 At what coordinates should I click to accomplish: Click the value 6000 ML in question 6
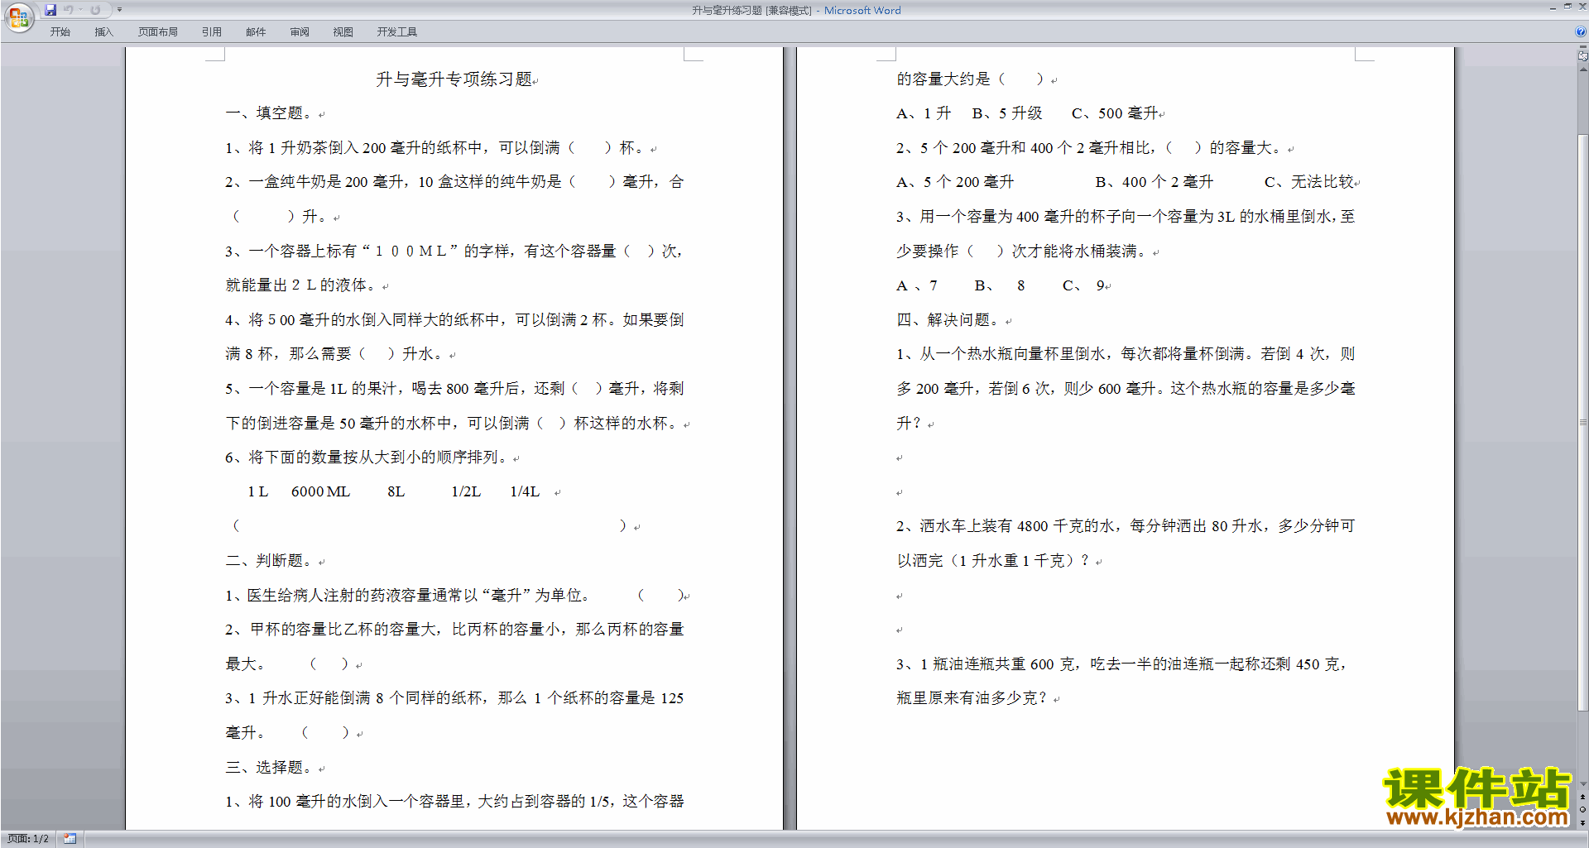321,492
